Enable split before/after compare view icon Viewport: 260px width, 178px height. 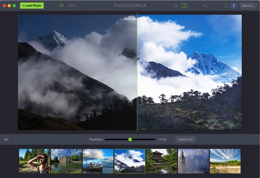pos(184,6)
